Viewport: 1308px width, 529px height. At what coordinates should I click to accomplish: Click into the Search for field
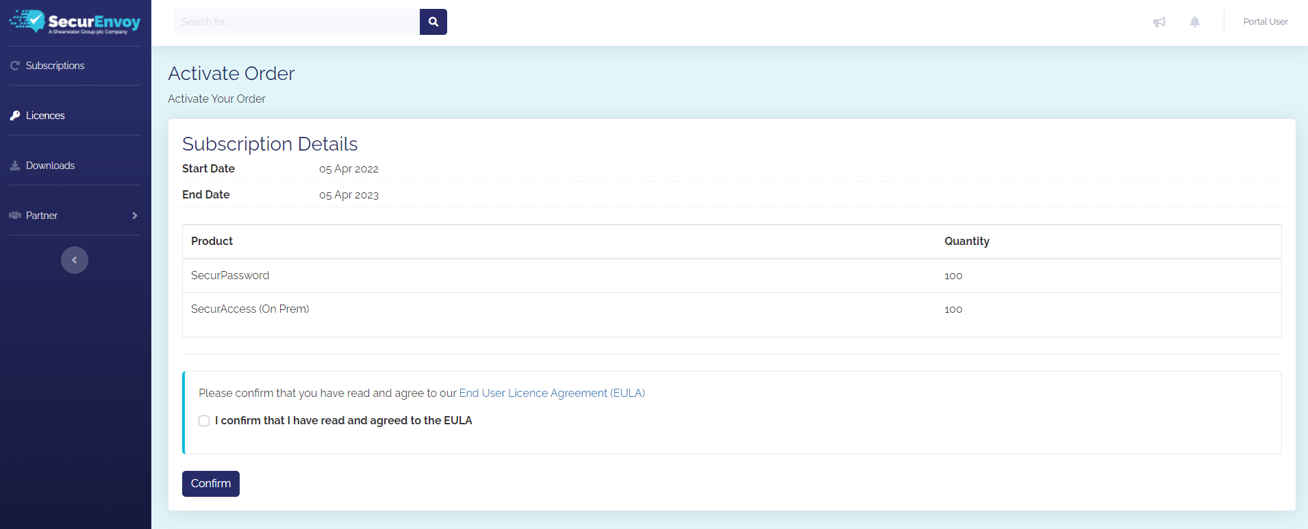click(x=297, y=22)
